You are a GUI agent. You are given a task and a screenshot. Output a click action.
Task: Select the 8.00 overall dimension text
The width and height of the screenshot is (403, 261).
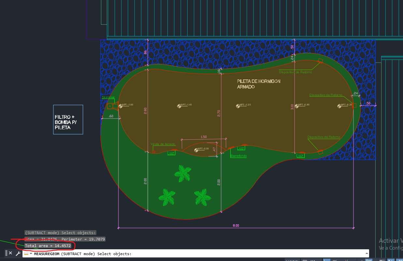(236, 226)
